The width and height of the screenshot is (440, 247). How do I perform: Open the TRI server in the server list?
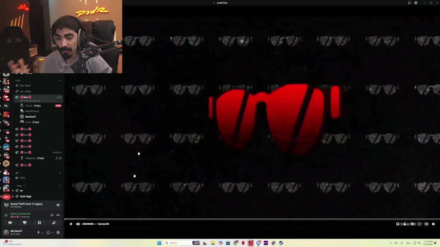(x=6, y=155)
